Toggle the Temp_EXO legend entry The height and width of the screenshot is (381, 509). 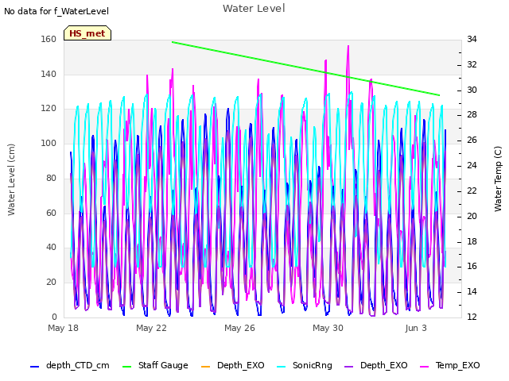pos(450,366)
